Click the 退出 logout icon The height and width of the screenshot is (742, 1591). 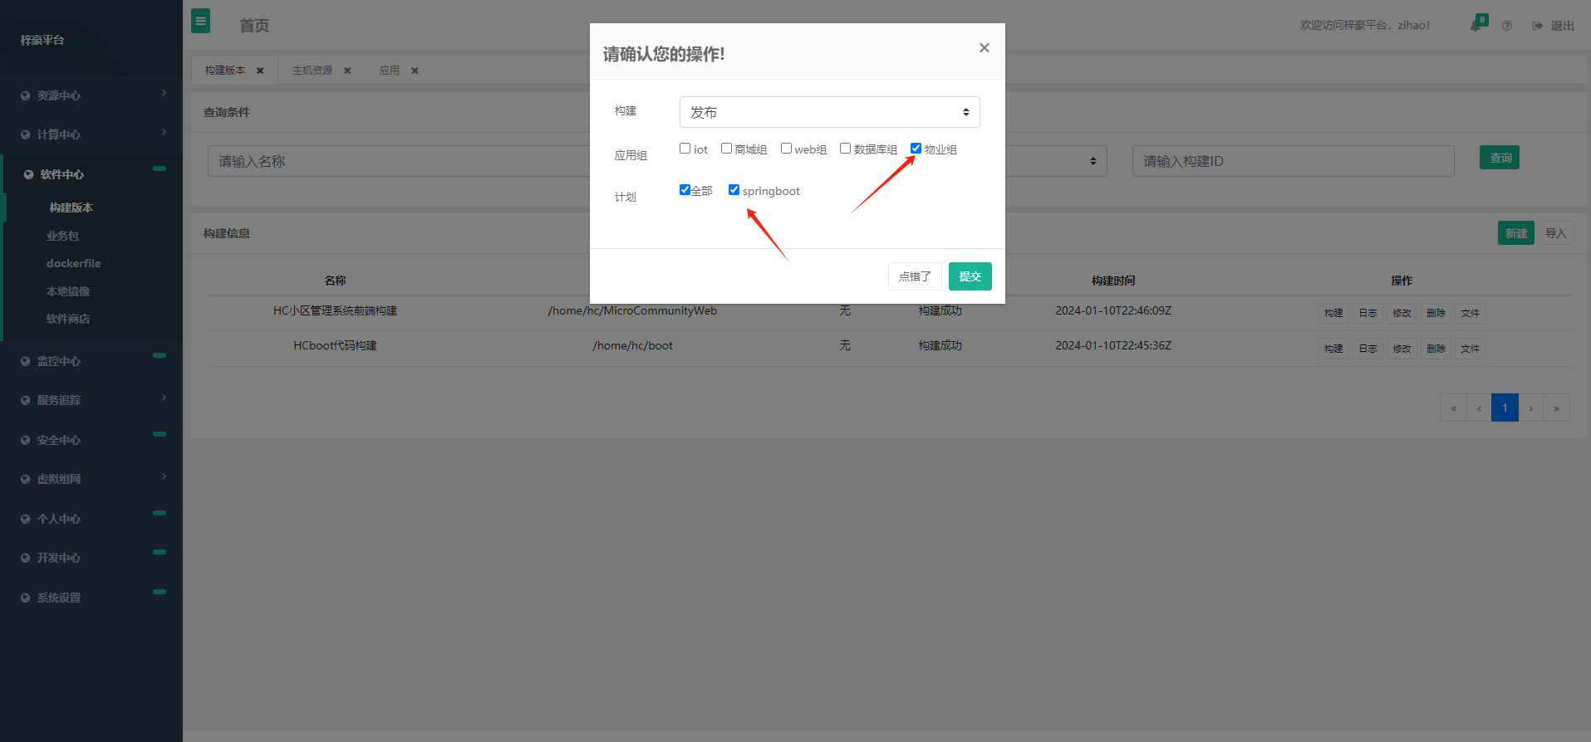tap(1538, 26)
